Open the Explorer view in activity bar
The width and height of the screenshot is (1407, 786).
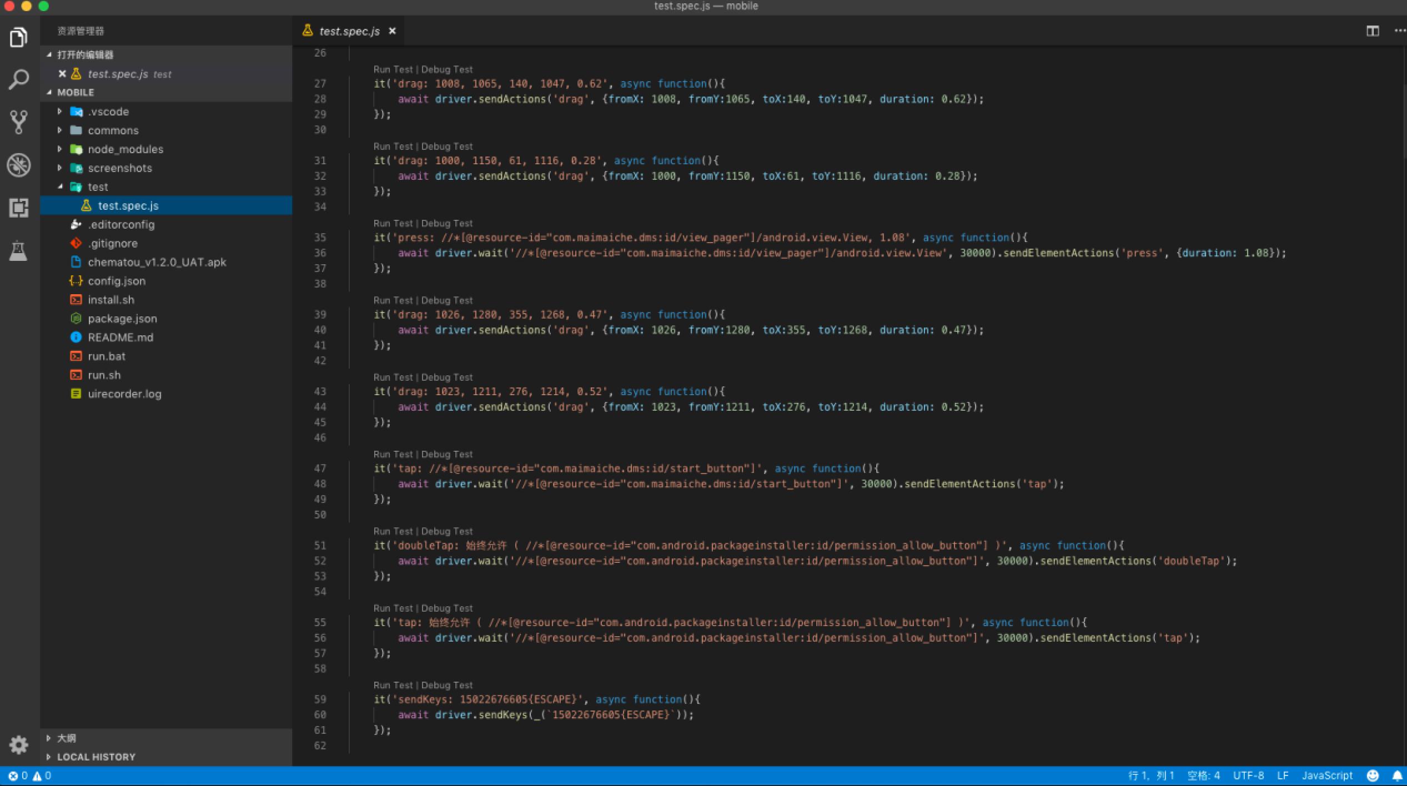[x=19, y=38]
